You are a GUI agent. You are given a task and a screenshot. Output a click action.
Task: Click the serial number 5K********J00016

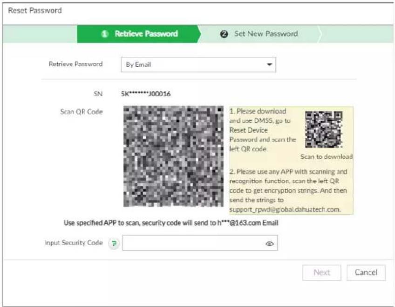click(x=146, y=94)
